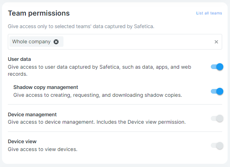The height and width of the screenshot is (167, 230).
Task: Click the shadow copies description text
Action: (98, 95)
